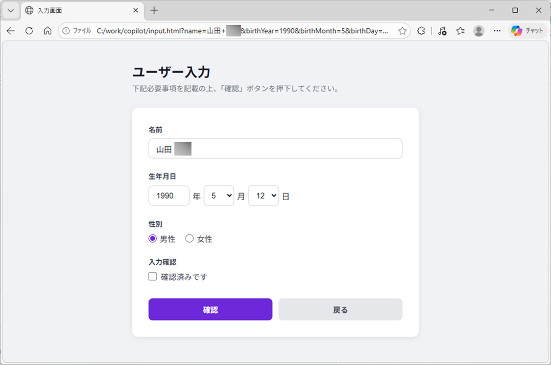Viewport: 551px width, 365px height.
Task: Open the birth day dropdown
Action: tap(263, 196)
